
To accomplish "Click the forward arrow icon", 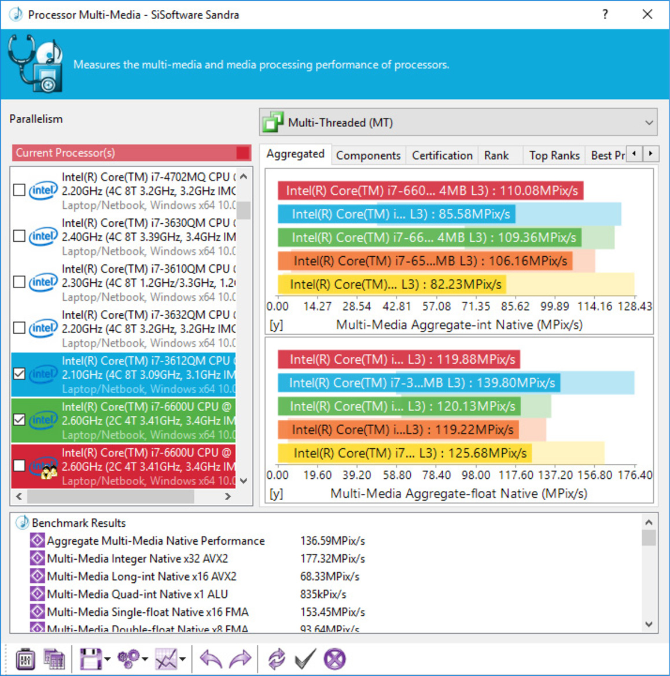I will (x=240, y=659).
